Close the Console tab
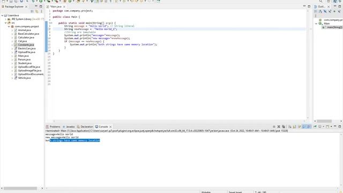The height and width of the screenshot is (193, 343). pos(110,127)
